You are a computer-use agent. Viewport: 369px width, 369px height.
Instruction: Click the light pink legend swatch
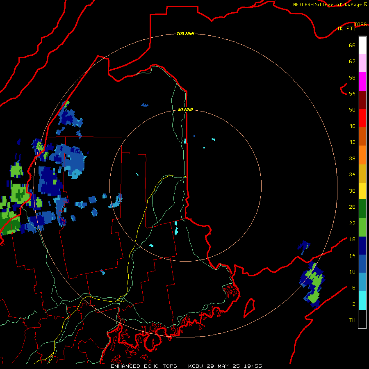pyautogui.click(x=362, y=63)
